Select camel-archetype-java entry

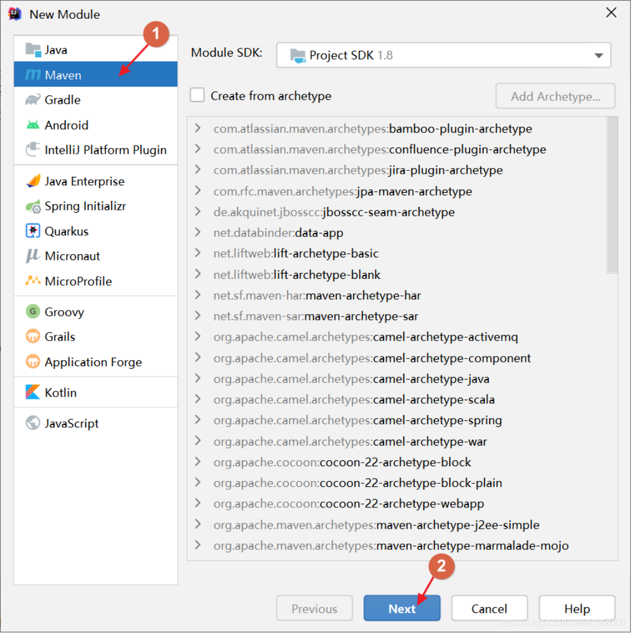coord(351,378)
